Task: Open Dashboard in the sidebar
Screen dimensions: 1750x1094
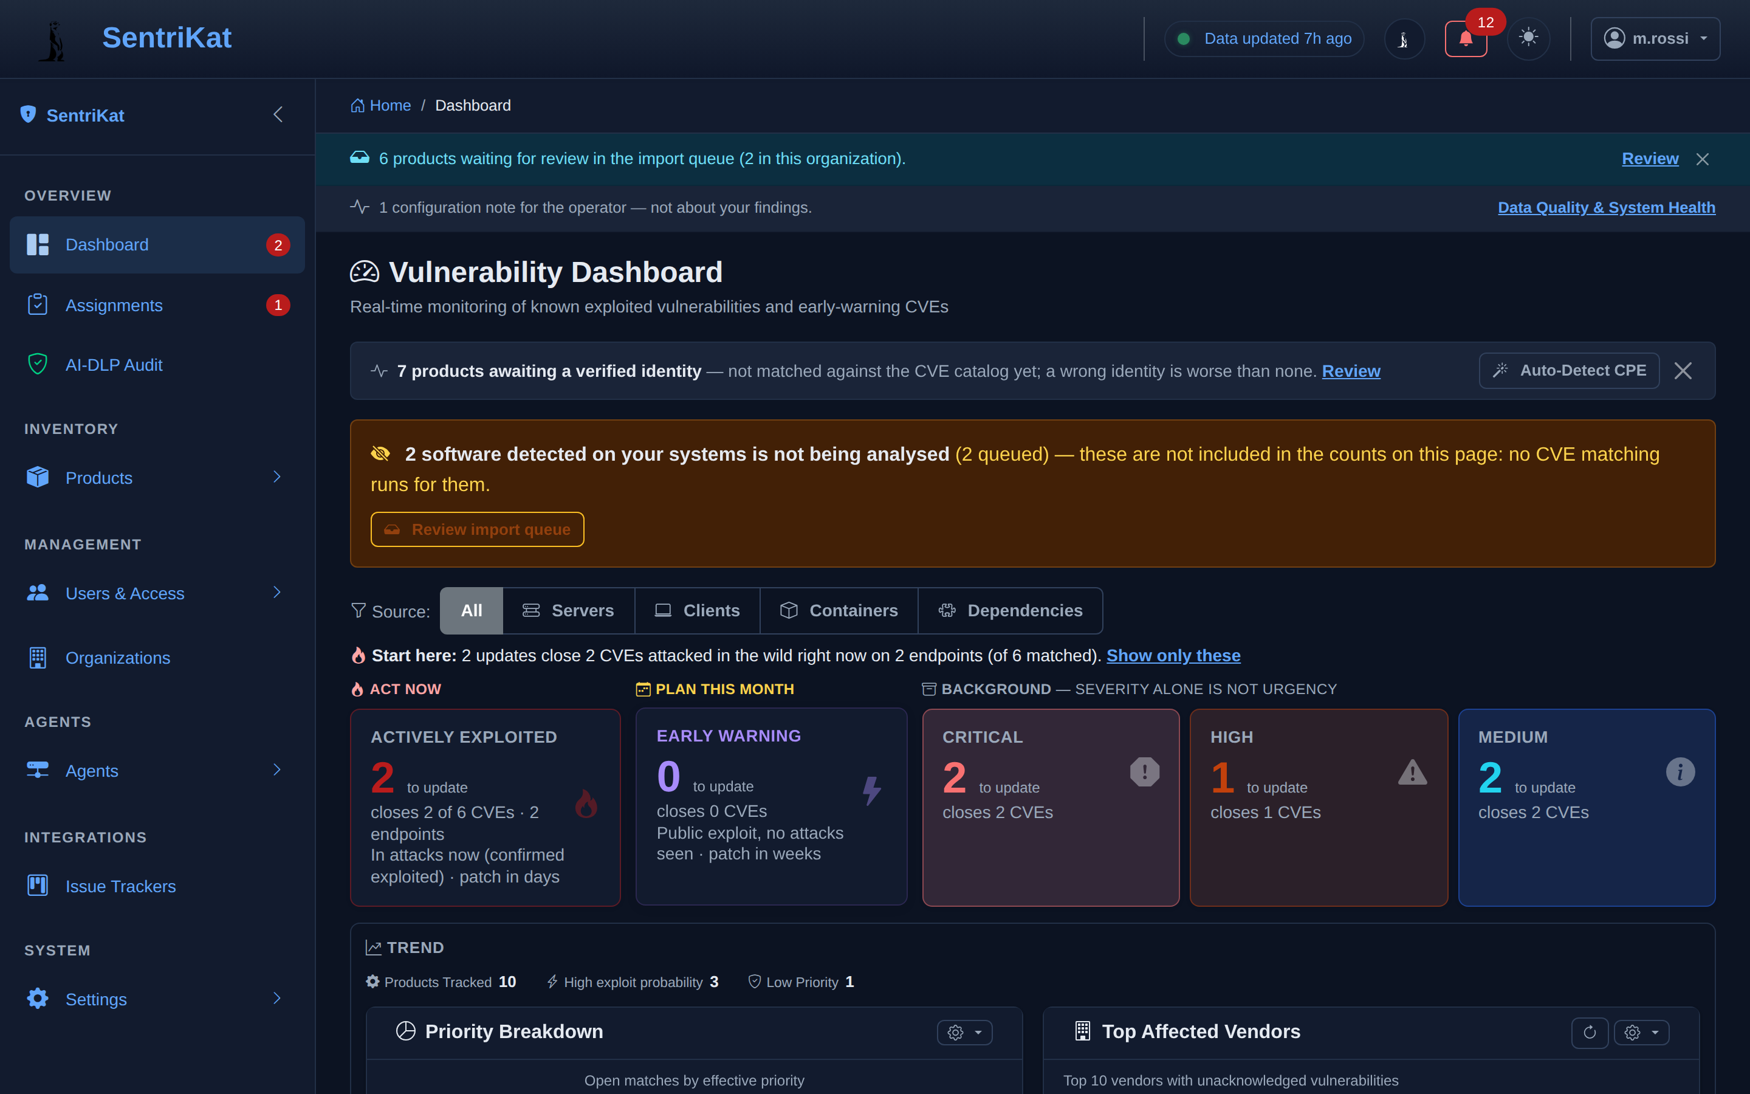Action: click(x=157, y=244)
